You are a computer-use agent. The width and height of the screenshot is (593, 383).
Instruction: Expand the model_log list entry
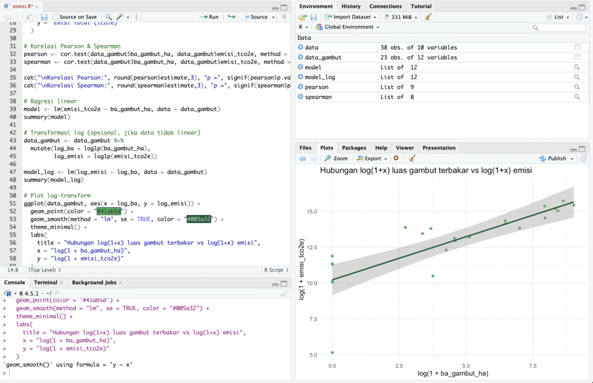pos(301,77)
